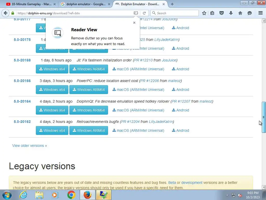Save page to Pocket icon

pyautogui.click(x=222, y=13)
